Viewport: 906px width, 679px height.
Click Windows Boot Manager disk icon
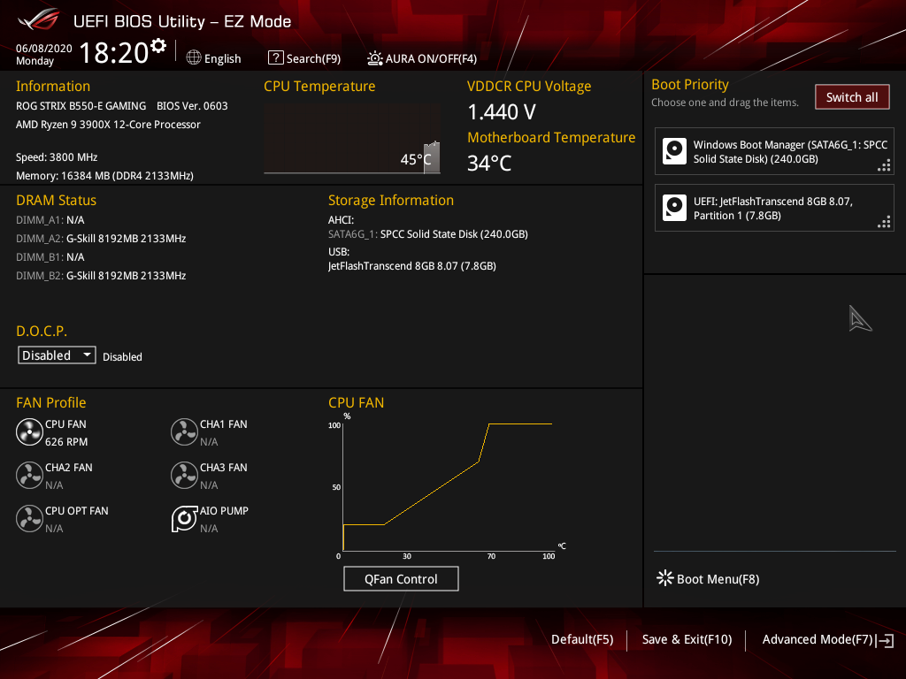click(674, 151)
